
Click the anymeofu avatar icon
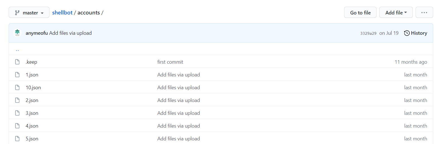17,33
